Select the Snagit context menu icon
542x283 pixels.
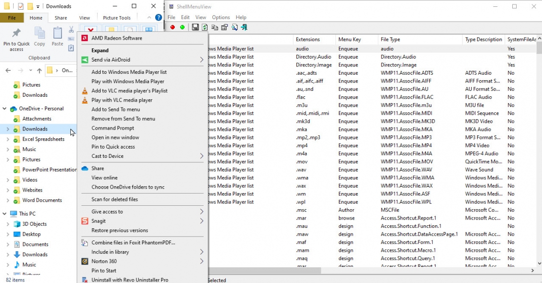84,220
